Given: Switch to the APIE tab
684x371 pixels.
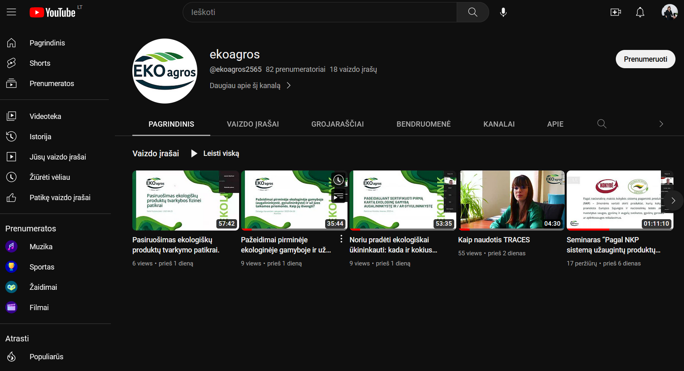Looking at the screenshot, I should point(555,124).
